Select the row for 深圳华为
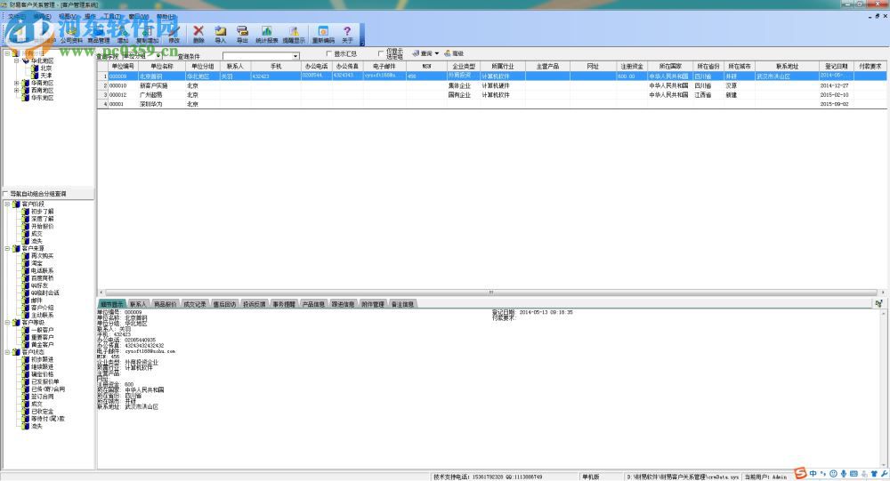 [491, 104]
